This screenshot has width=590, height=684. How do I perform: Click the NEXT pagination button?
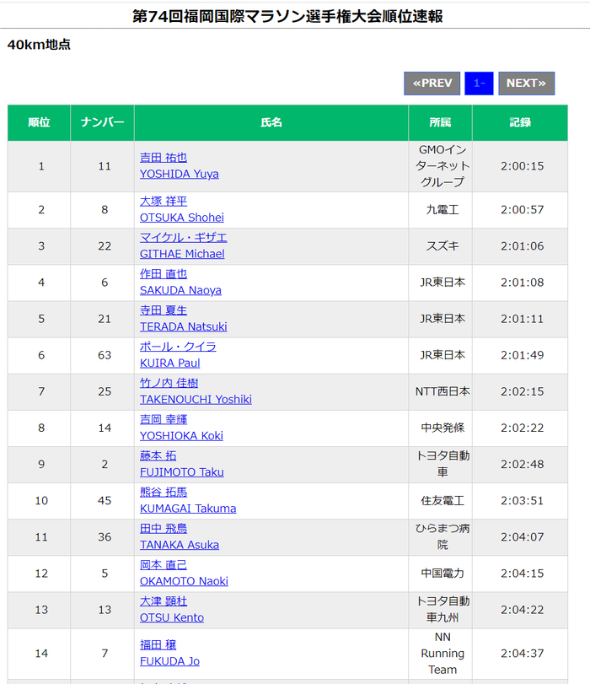point(526,83)
